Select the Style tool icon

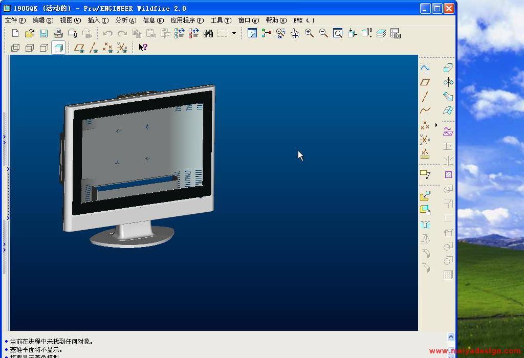click(448, 131)
